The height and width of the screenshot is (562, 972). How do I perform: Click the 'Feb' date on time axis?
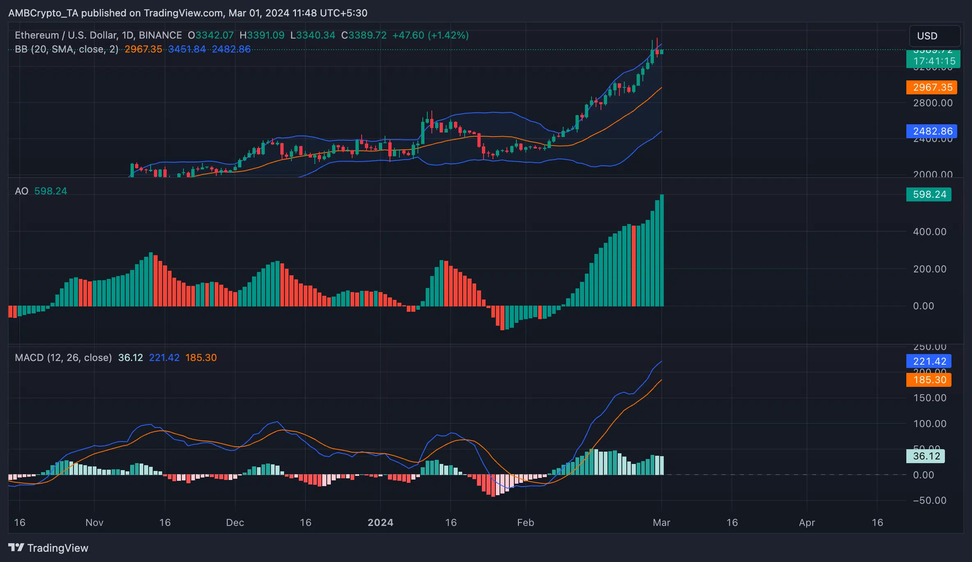(x=525, y=523)
